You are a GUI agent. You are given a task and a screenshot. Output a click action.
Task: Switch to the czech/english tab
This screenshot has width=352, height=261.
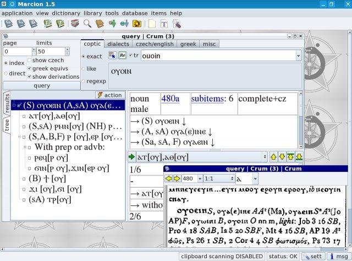tap(155, 44)
